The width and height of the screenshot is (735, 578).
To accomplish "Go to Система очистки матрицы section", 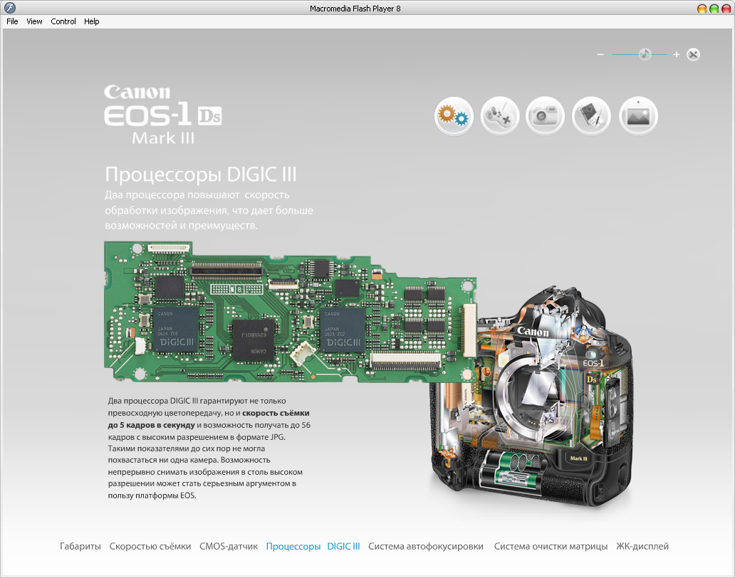I will point(551,546).
